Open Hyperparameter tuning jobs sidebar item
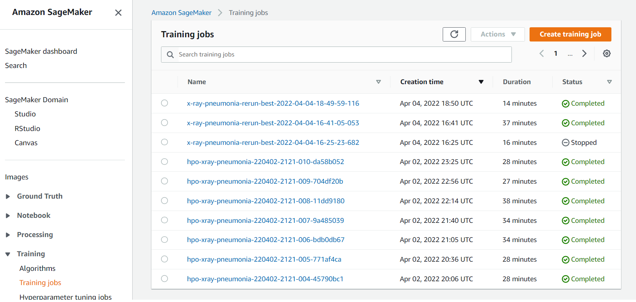The width and height of the screenshot is (636, 302). (x=65, y=297)
